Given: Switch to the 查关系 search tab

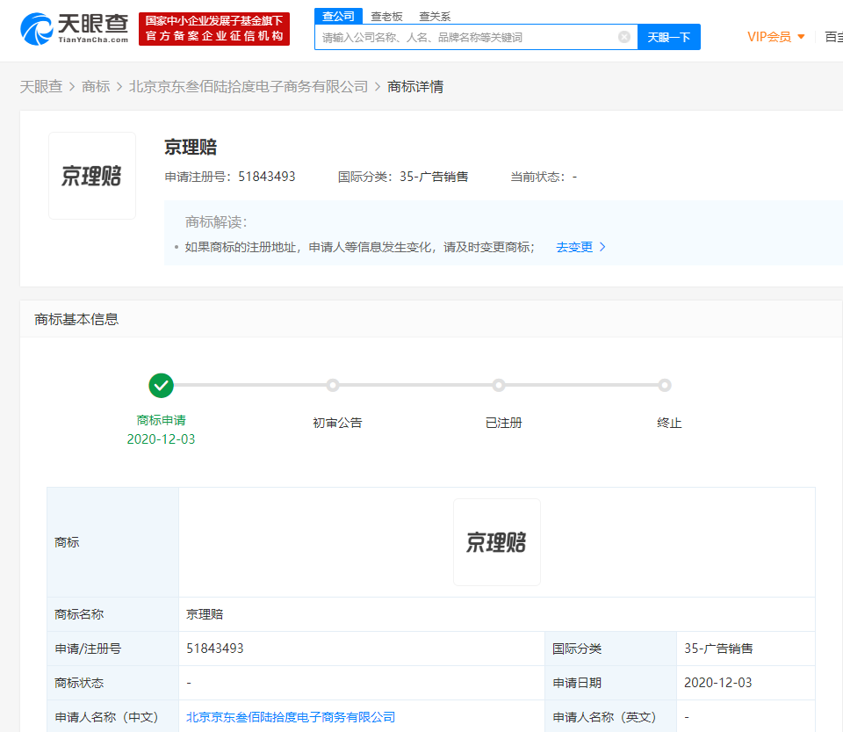Looking at the screenshot, I should (435, 17).
